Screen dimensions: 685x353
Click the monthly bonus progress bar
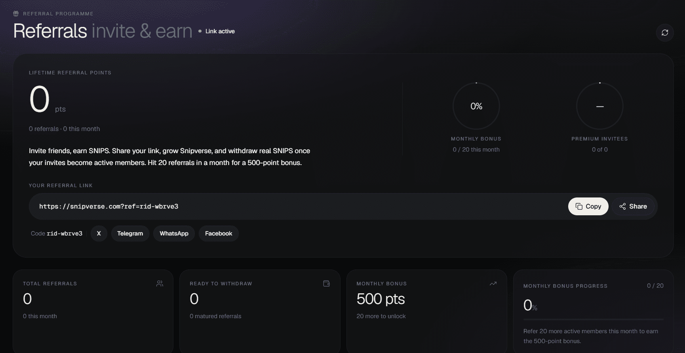click(x=593, y=319)
